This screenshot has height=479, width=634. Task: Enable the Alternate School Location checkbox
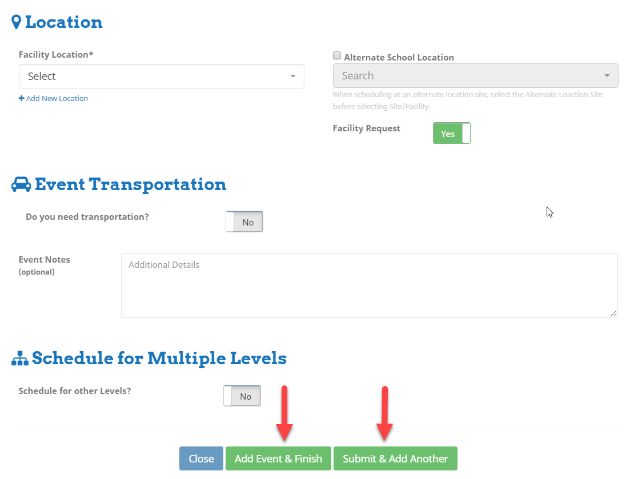(337, 56)
